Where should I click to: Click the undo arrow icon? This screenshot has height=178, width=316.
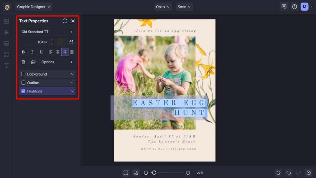coord(289,173)
